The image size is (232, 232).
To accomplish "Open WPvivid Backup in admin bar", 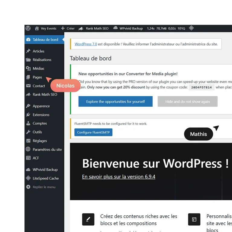I will (x=131, y=28).
